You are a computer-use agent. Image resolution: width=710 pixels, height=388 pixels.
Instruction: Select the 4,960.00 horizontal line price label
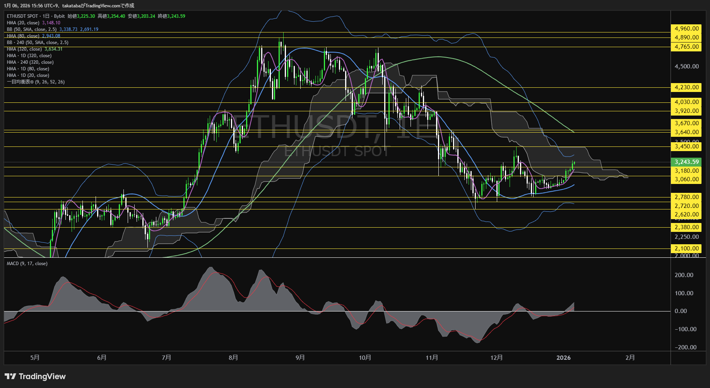pyautogui.click(x=686, y=29)
